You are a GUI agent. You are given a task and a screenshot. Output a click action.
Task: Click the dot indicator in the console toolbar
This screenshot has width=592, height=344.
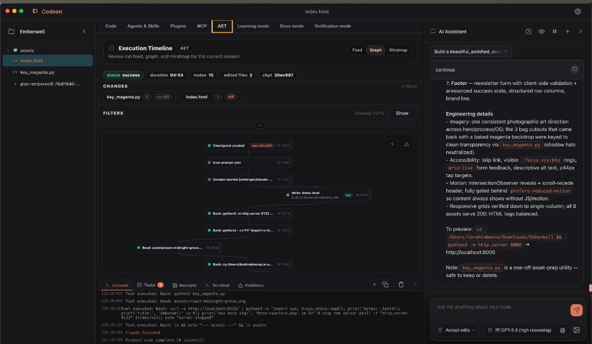[x=374, y=285]
